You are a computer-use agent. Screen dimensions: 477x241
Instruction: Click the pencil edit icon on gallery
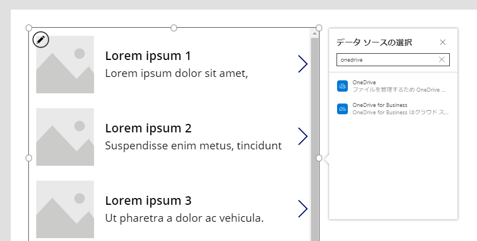[41, 40]
